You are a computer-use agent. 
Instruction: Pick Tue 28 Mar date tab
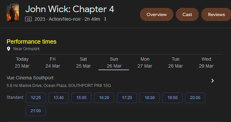pyautogui.click(x=176, y=63)
